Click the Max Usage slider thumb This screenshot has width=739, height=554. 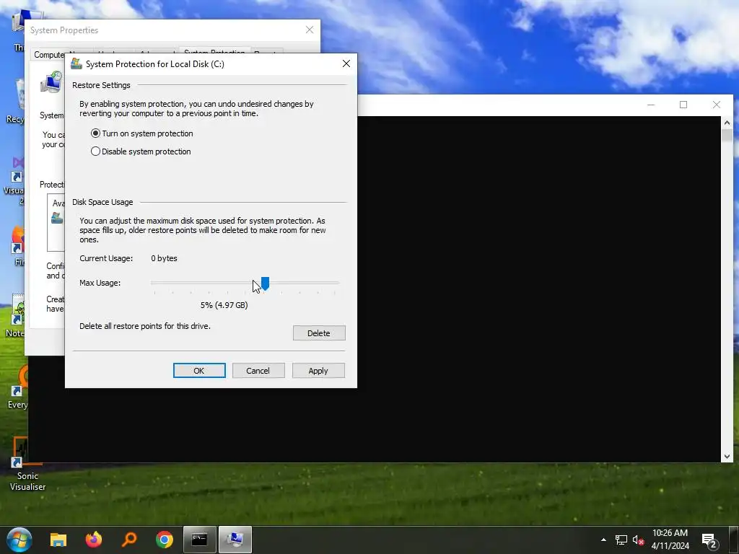(x=265, y=283)
